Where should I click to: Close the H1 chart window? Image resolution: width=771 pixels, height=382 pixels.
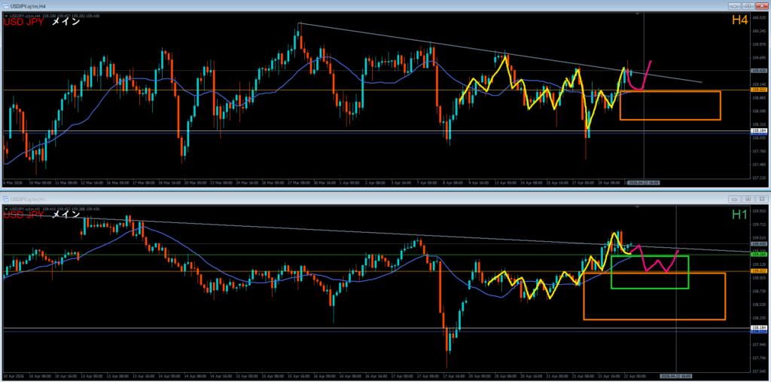[760, 199]
